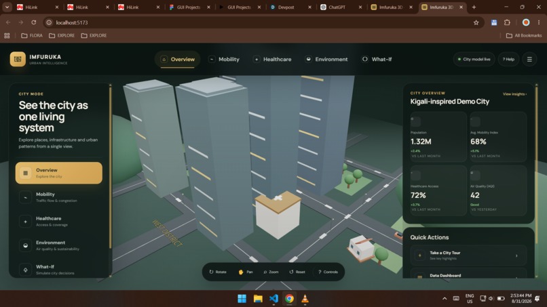This screenshot has height=307, width=547.
Task: Open the browser Extensions puzzle icon
Action: [x=507, y=22]
